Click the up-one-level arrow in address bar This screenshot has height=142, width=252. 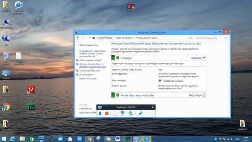click(90, 38)
